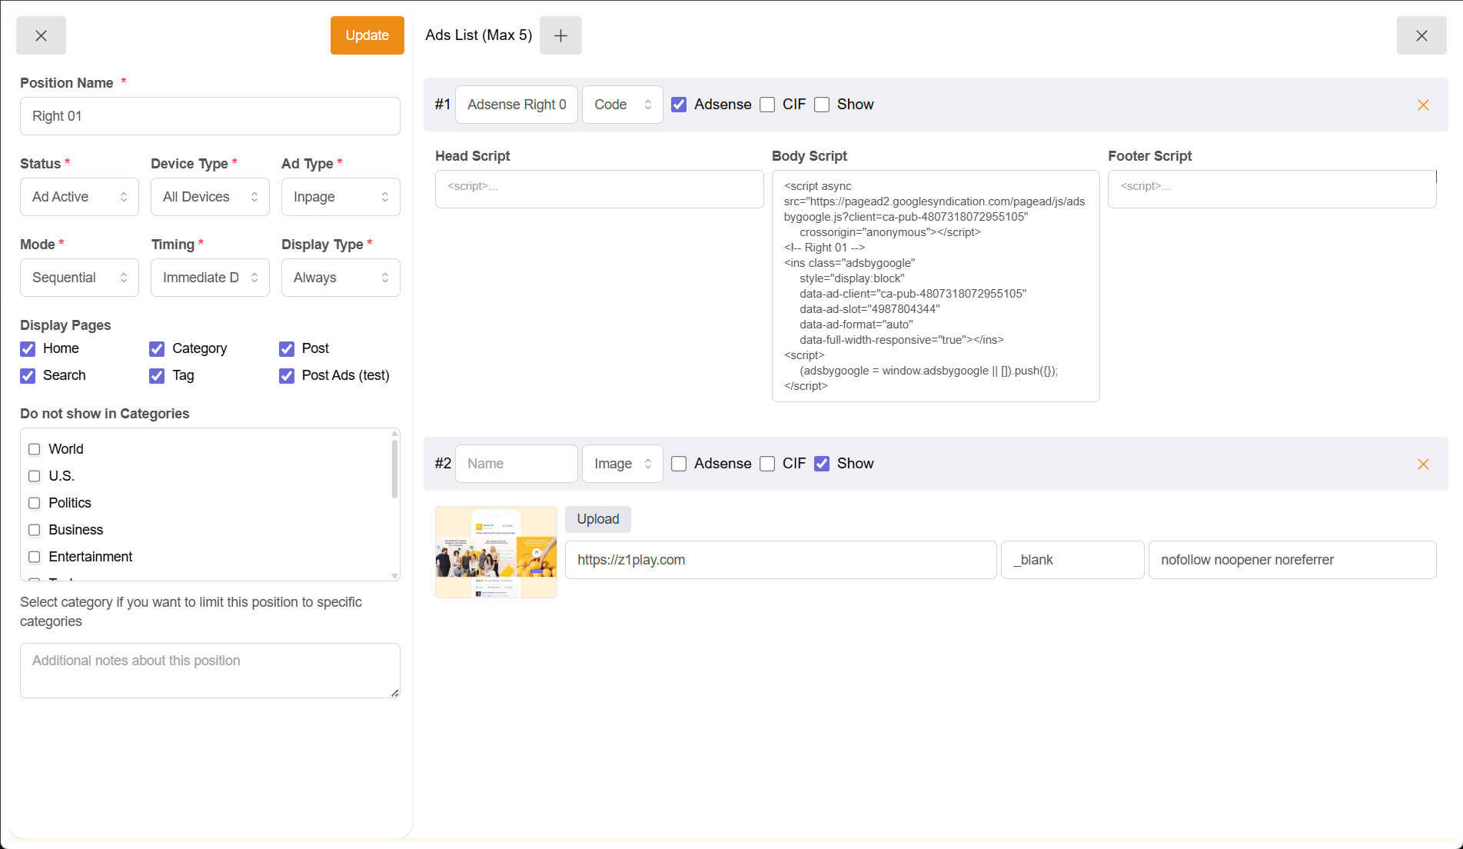Open the Image type dropdown for ad #2
The width and height of the screenshot is (1463, 849).
[x=622, y=464]
